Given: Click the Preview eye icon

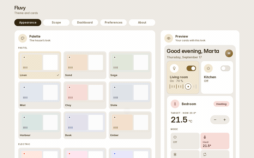Looking at the screenshot, I should (x=169, y=38).
